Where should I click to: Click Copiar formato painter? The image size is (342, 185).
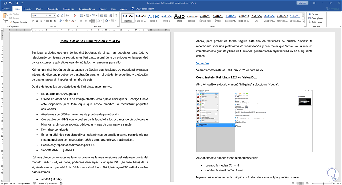point(19,22)
